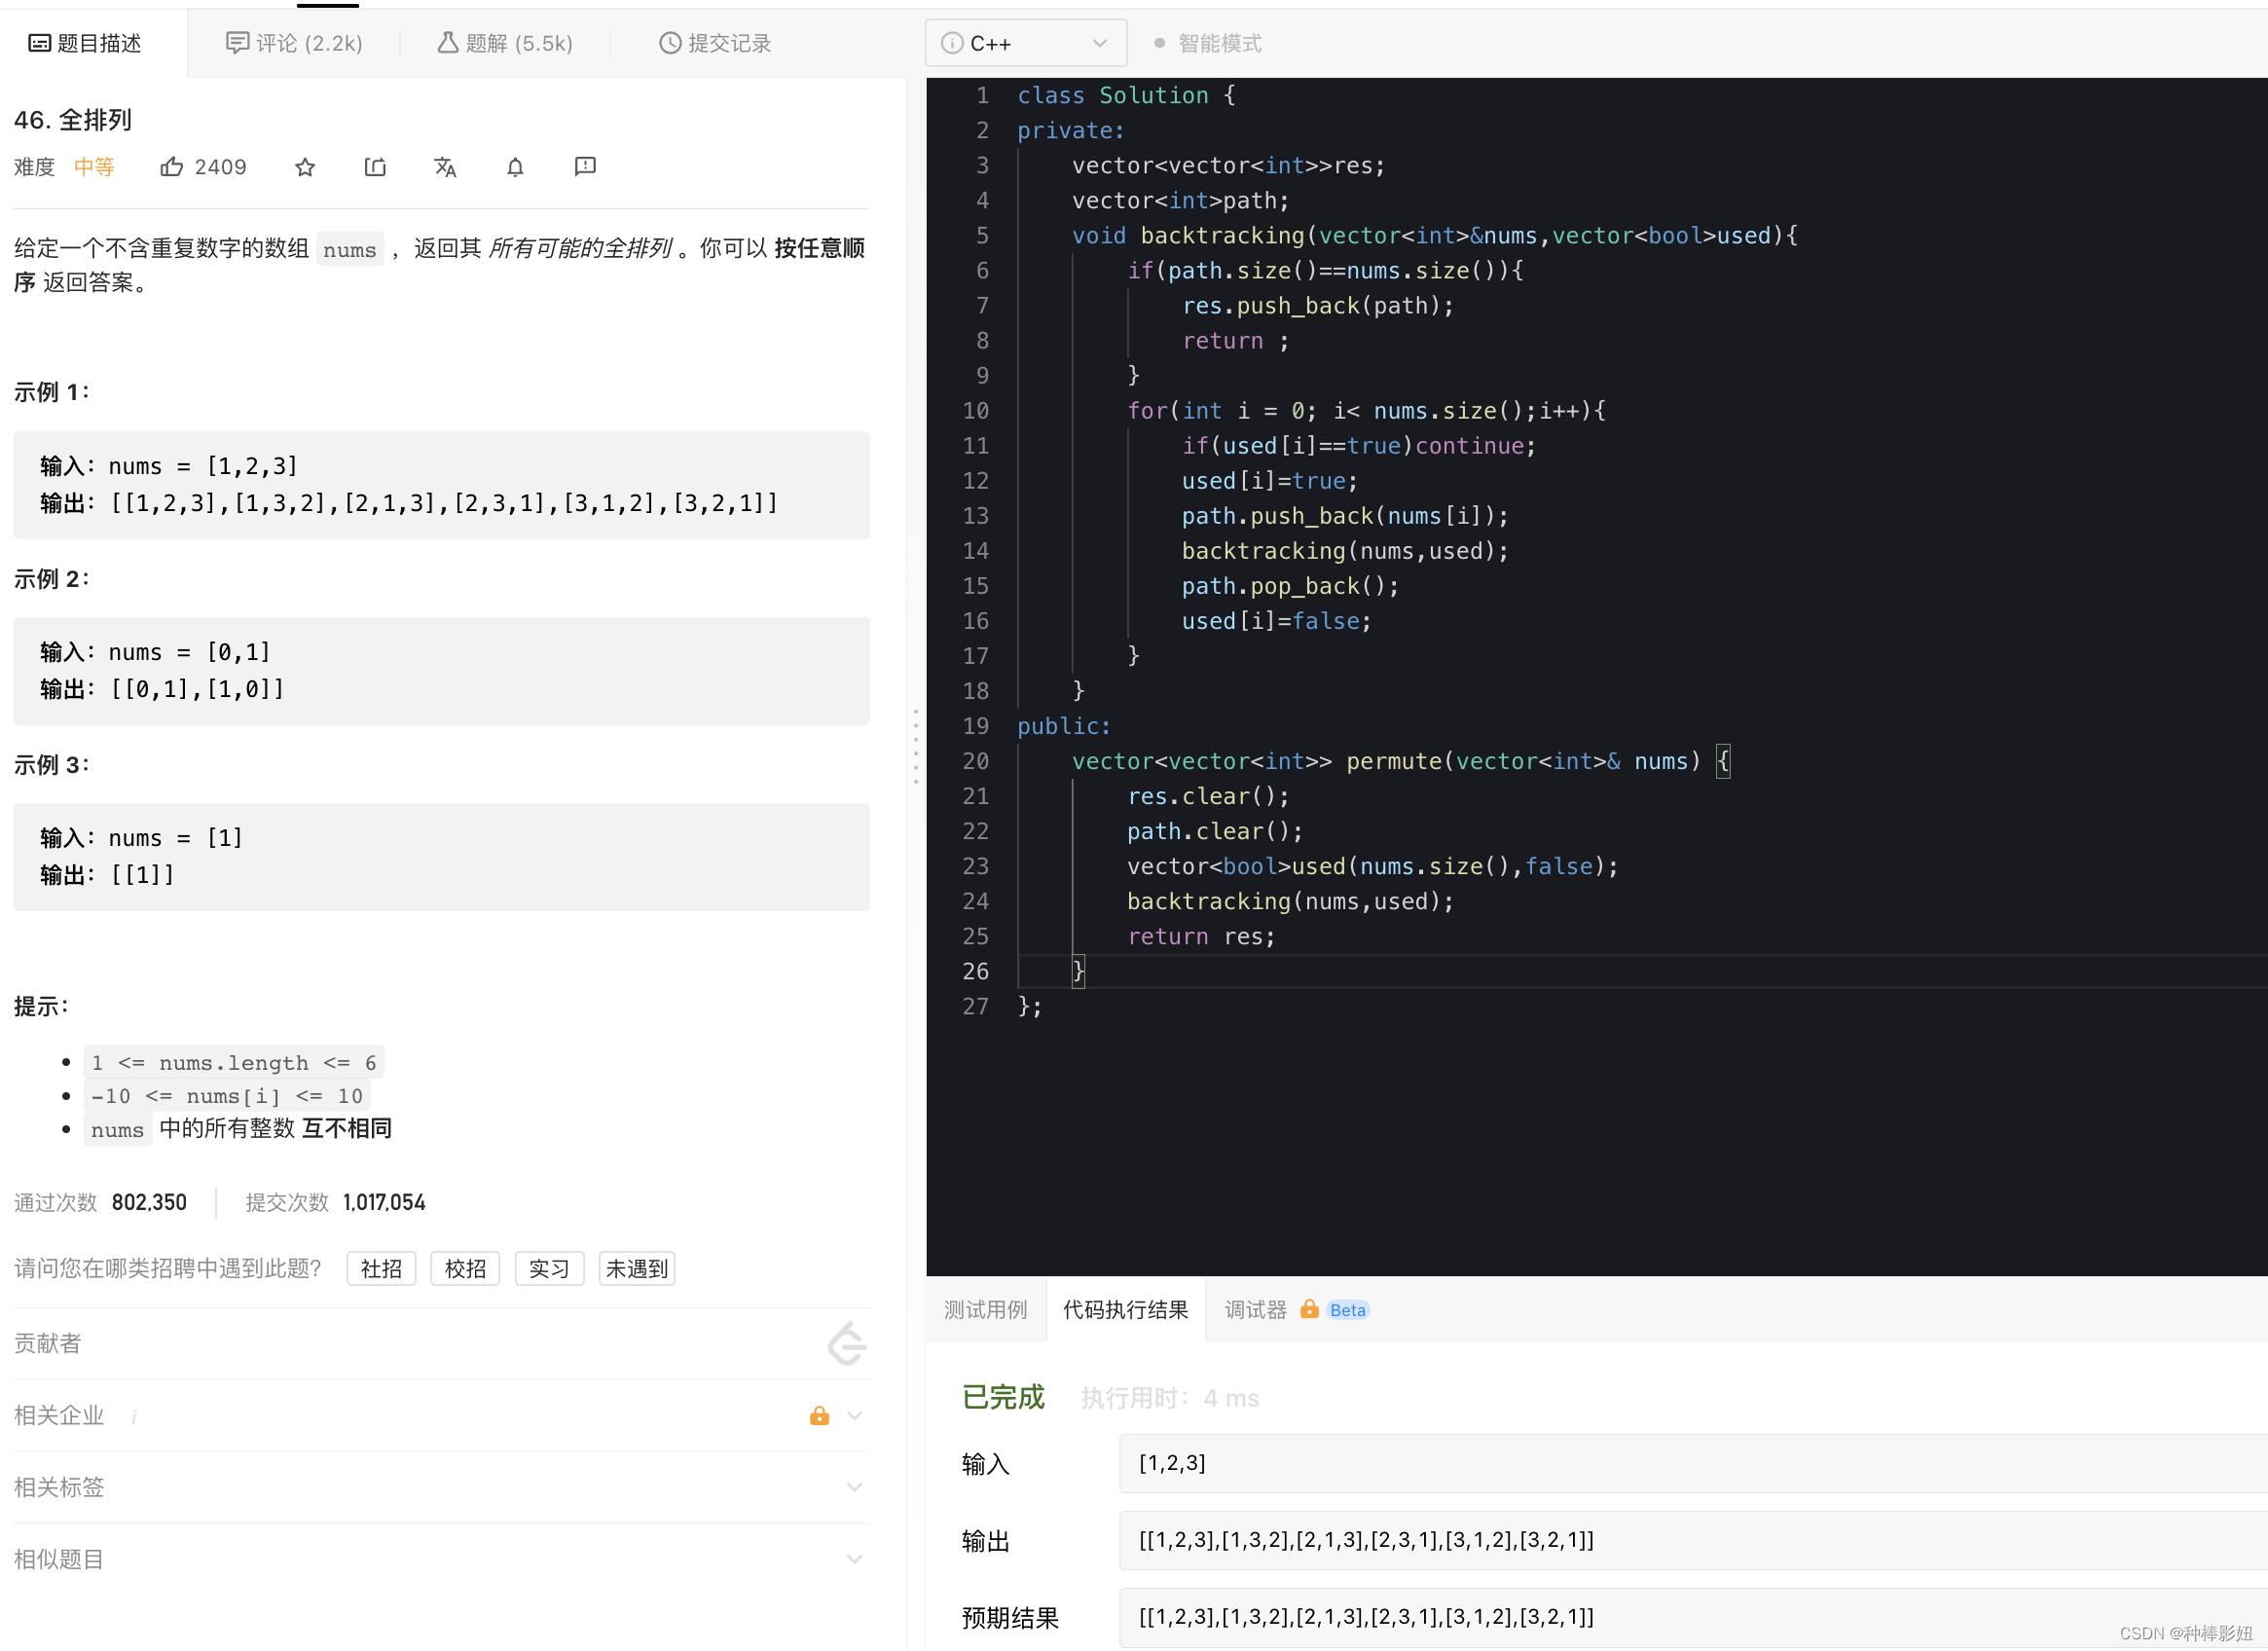This screenshot has height=1651, width=2268.
Task: Click the C++ language info icon
Action: pyautogui.click(x=952, y=43)
